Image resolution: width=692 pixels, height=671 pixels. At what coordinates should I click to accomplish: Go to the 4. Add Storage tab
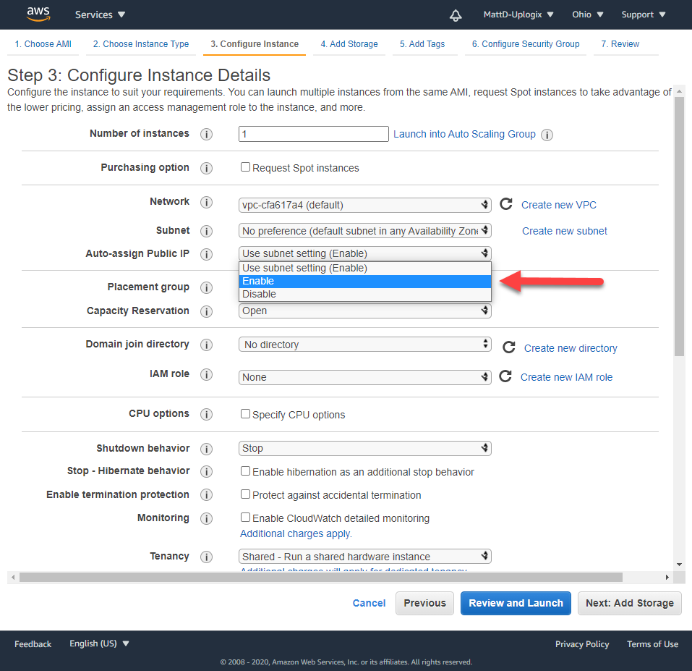tap(349, 44)
